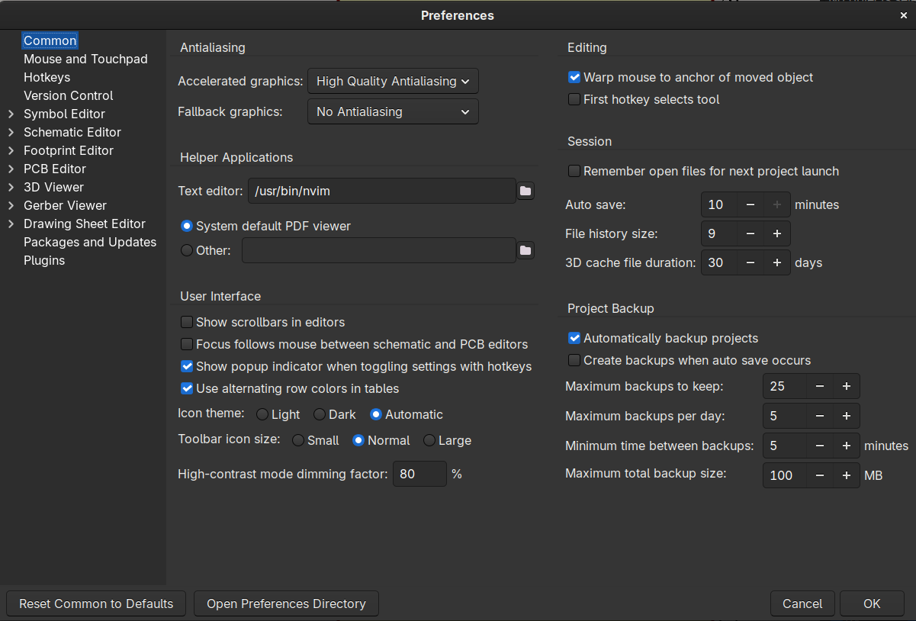
Task: Open Mouse and Touchpad preferences
Action: (85, 59)
